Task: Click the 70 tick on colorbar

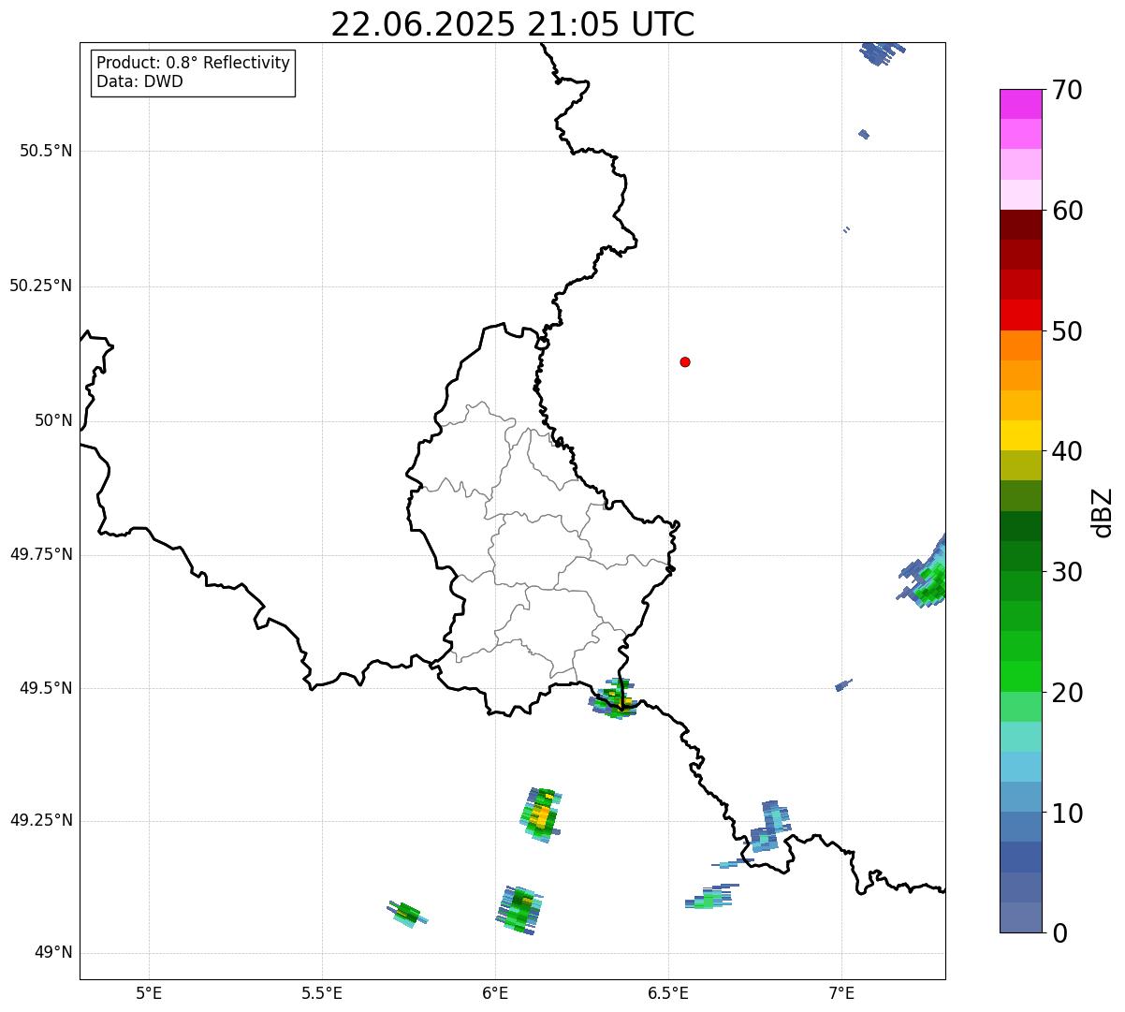Action: [x=1067, y=90]
